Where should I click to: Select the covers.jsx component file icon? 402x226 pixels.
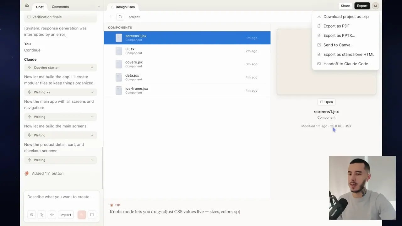click(x=118, y=64)
